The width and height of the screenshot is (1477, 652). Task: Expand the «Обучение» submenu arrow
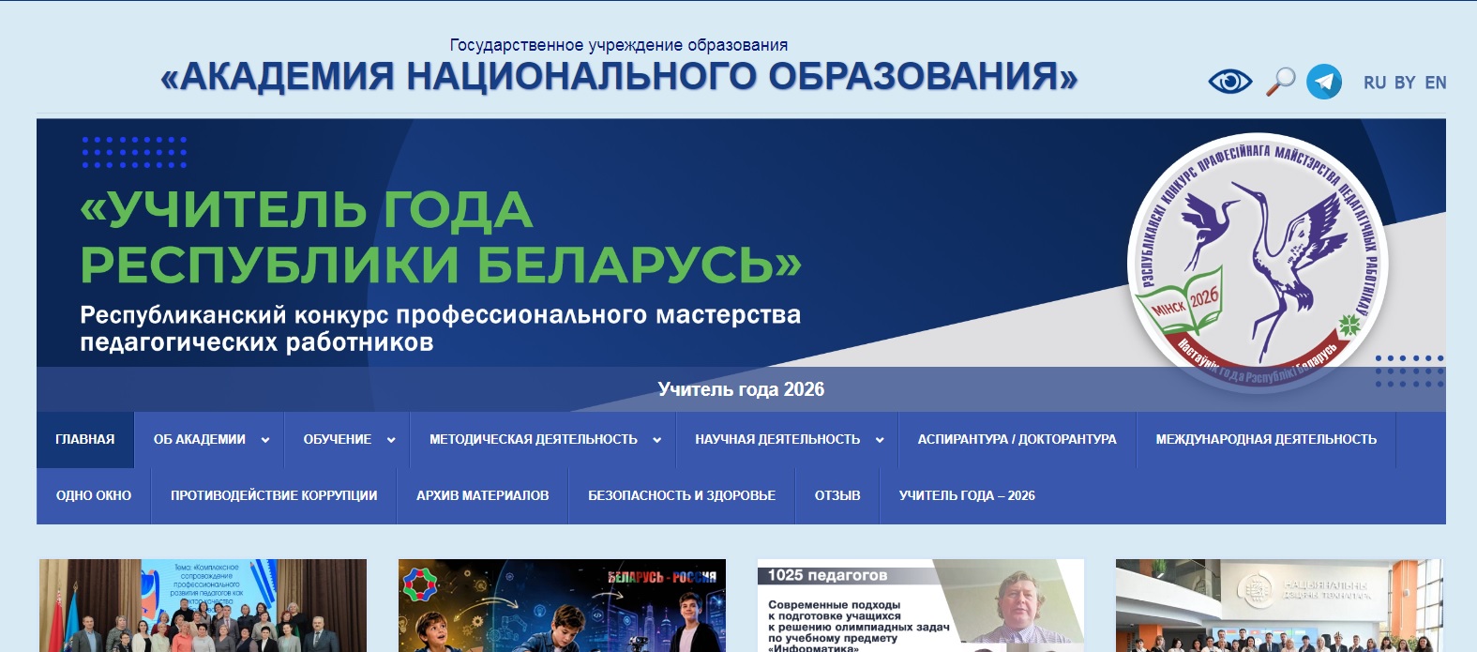coord(391,440)
